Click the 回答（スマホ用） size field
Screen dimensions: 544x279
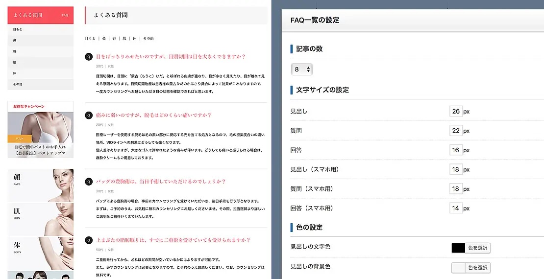pos(456,208)
